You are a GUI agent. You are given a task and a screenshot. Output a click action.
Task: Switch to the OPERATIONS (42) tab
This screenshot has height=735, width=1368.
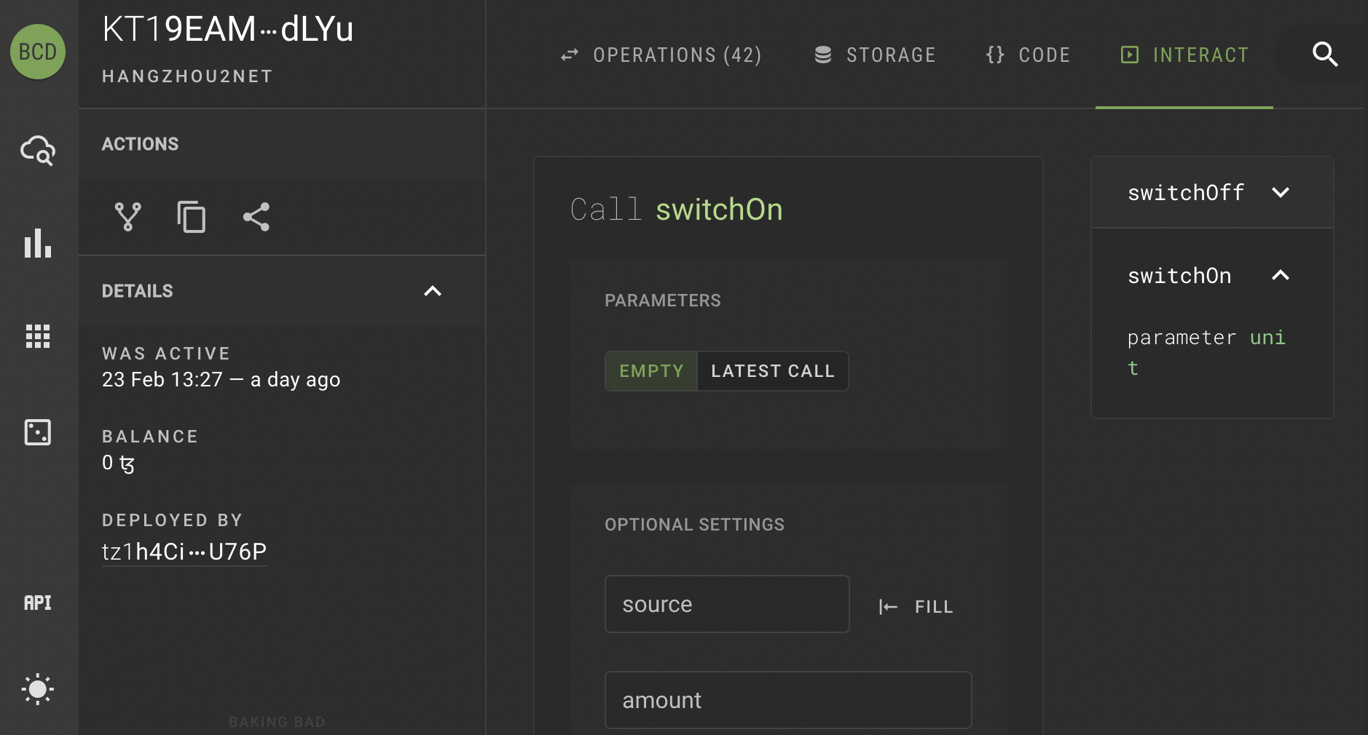(661, 55)
